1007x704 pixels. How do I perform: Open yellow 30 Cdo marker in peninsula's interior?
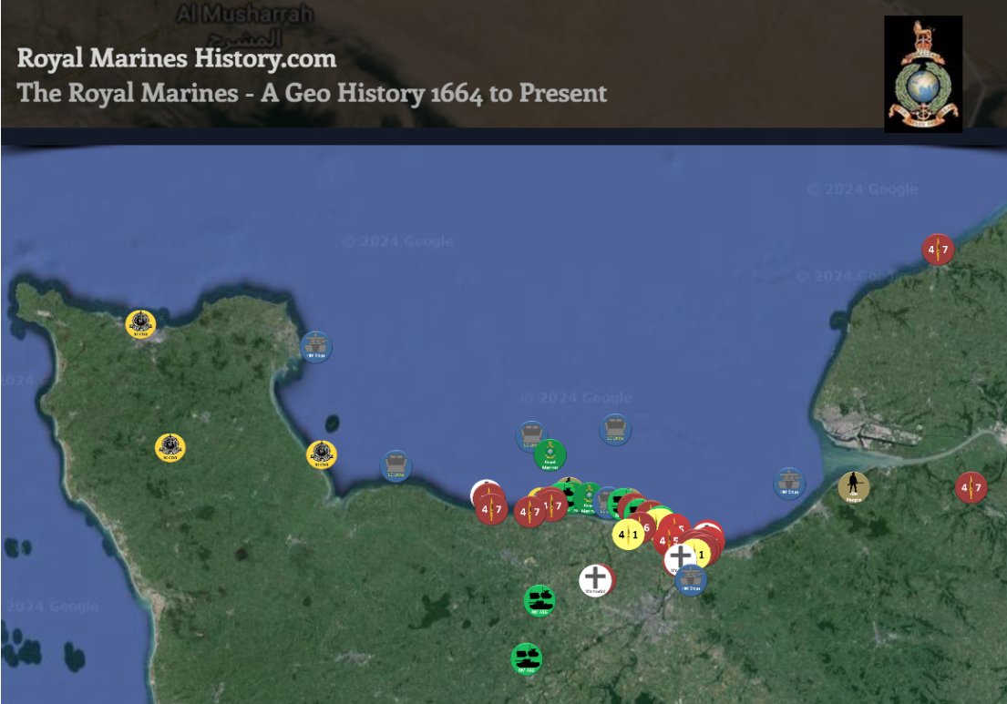[x=170, y=447]
